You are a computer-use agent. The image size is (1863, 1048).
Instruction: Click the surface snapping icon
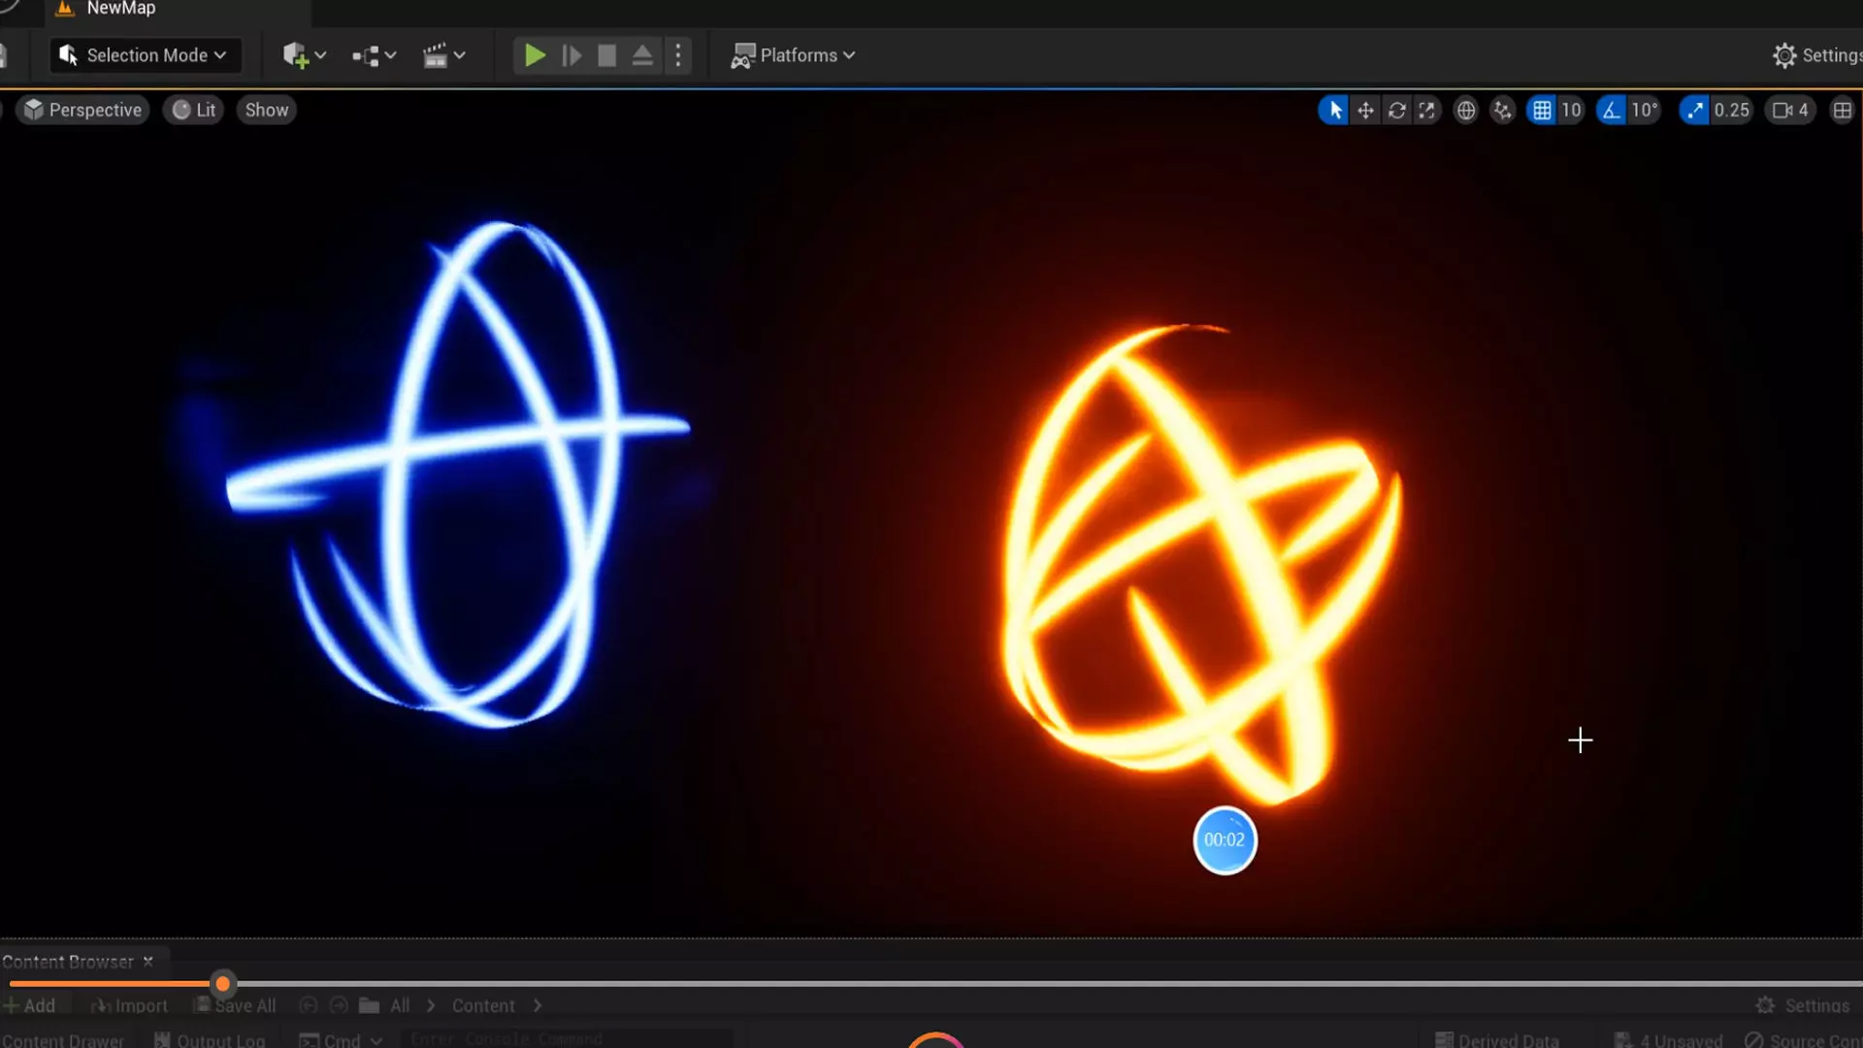(x=1502, y=111)
